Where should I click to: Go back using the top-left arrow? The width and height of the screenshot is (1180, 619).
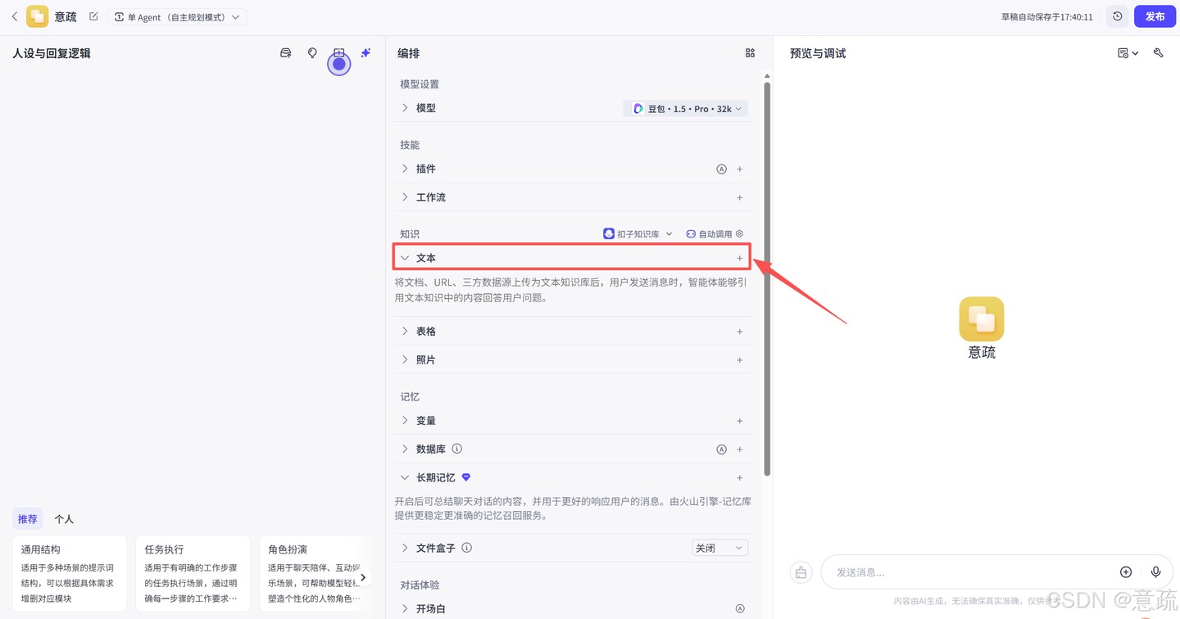[14, 16]
